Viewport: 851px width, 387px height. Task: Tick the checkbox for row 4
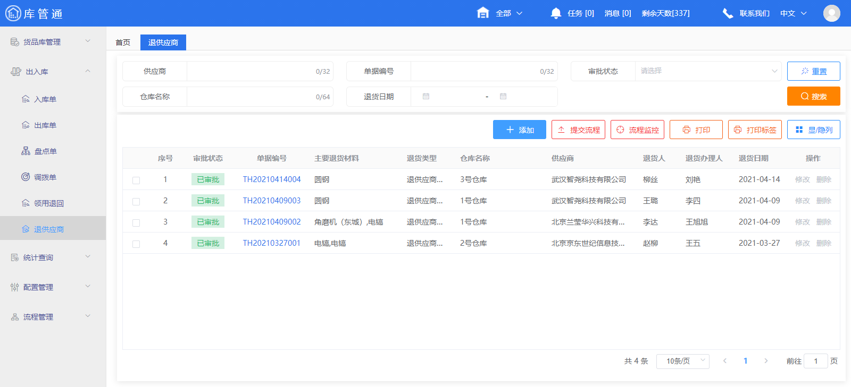136,244
